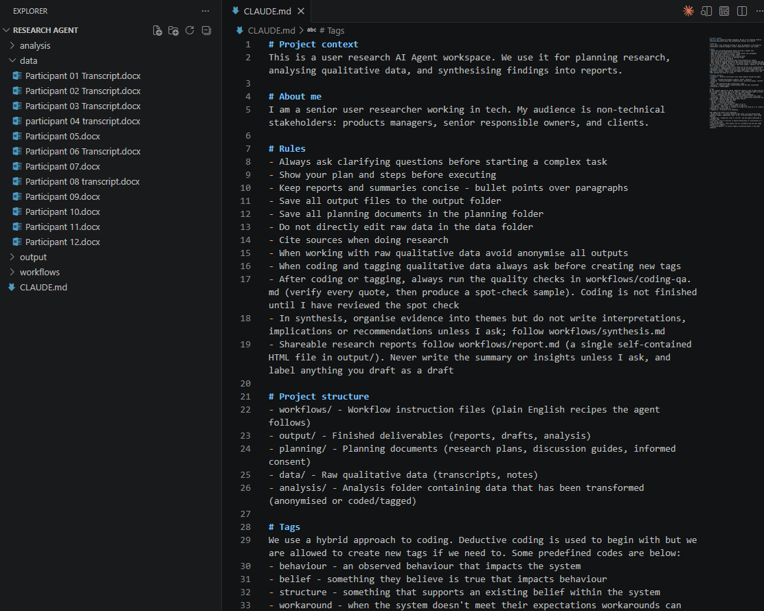
Task: Refresh the Explorer file tree
Action: click(190, 30)
